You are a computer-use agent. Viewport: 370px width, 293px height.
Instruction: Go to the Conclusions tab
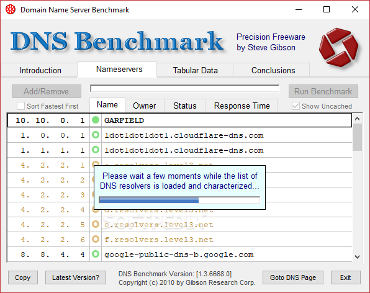coord(273,70)
